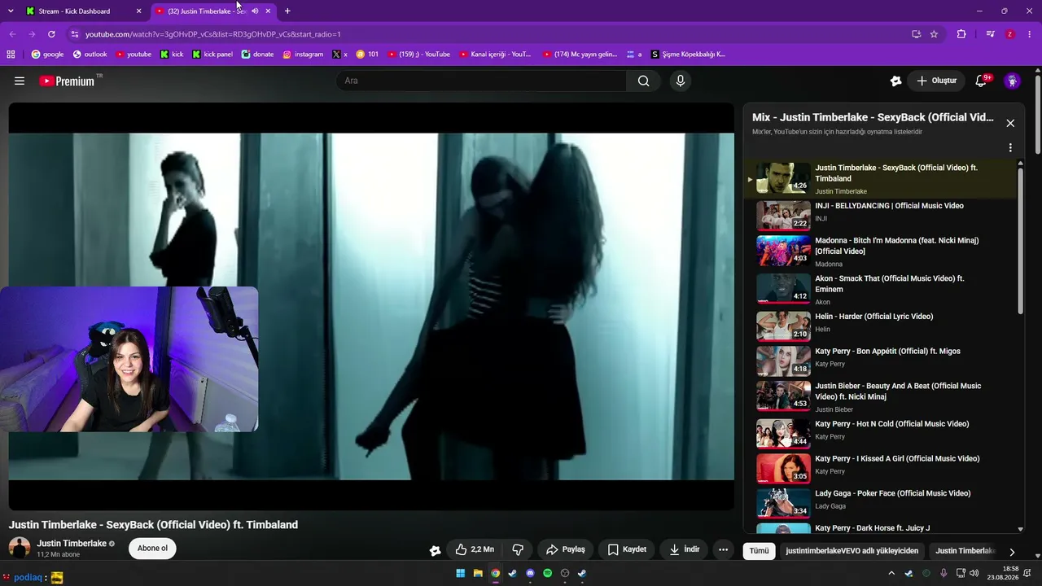Like the SexyBack video

[x=475, y=549]
